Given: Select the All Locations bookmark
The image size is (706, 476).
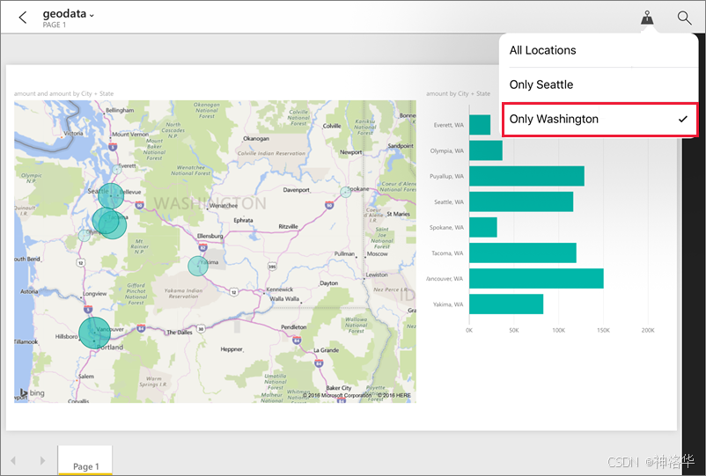Looking at the screenshot, I should (x=599, y=50).
